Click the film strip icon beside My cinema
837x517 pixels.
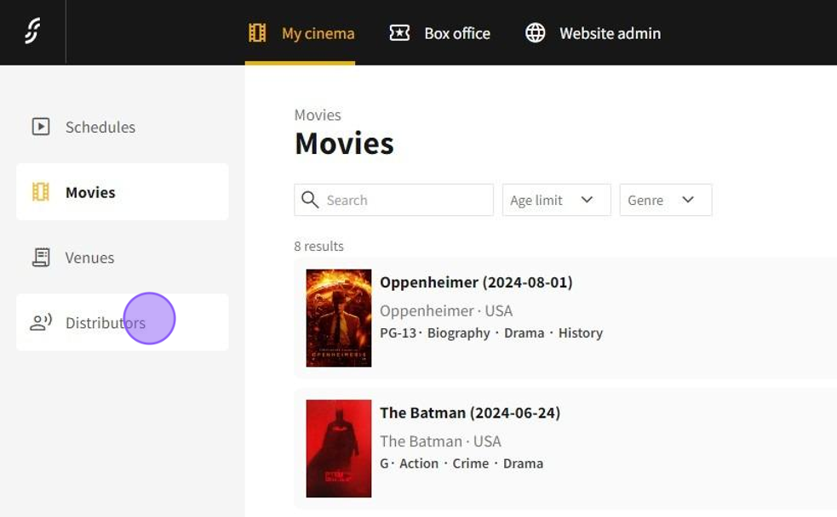pyautogui.click(x=257, y=33)
